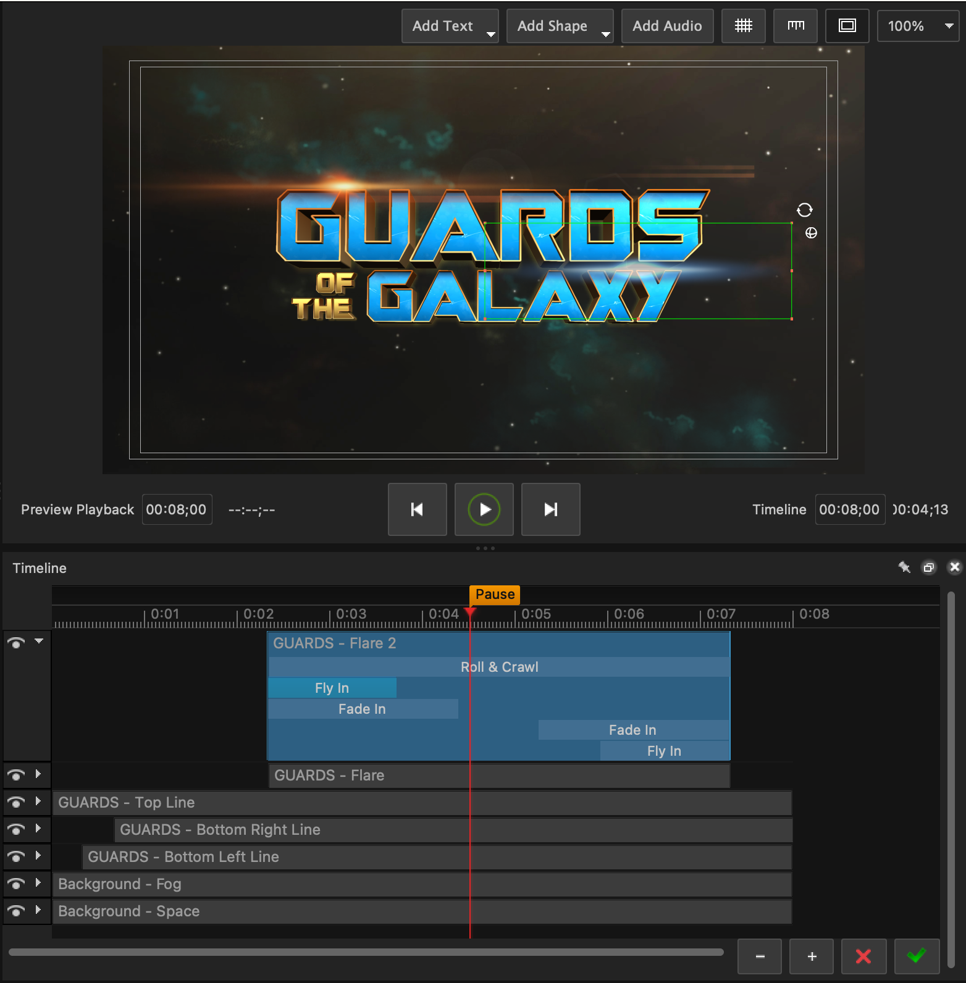Undock the Timeline panel
Viewport: 966px width, 983px height.
928,567
